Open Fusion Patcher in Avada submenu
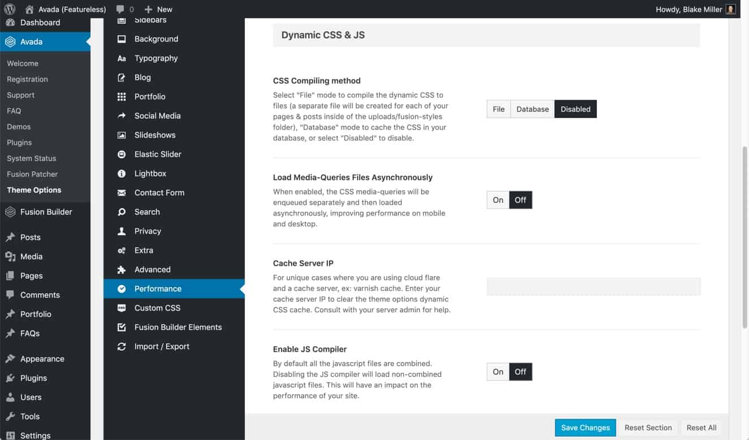The height and width of the screenshot is (440, 749). pos(32,174)
